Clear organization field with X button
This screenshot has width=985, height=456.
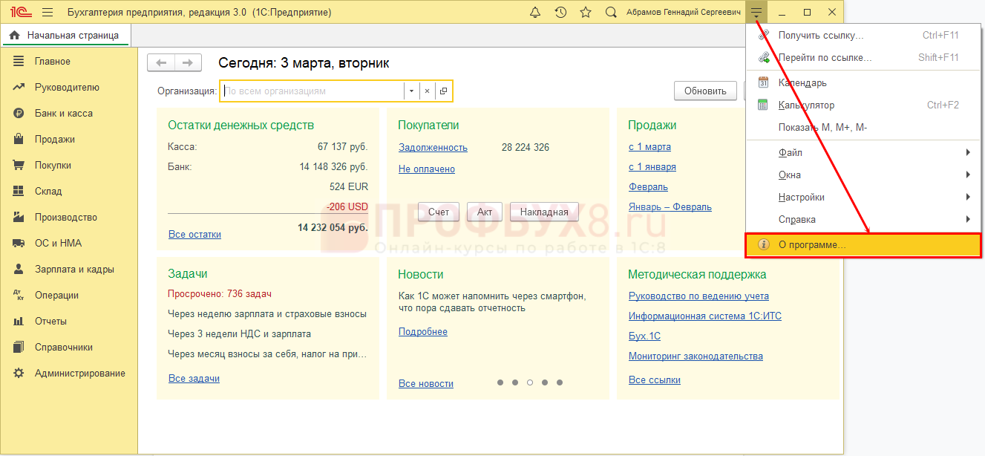coord(427,91)
